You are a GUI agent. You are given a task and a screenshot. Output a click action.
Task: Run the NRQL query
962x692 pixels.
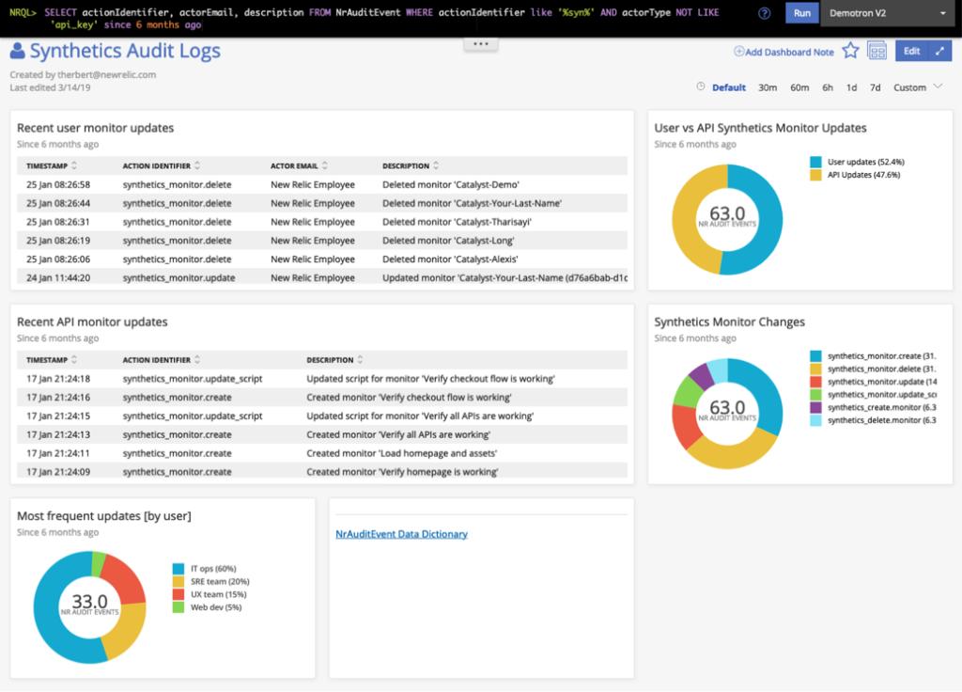(x=799, y=14)
